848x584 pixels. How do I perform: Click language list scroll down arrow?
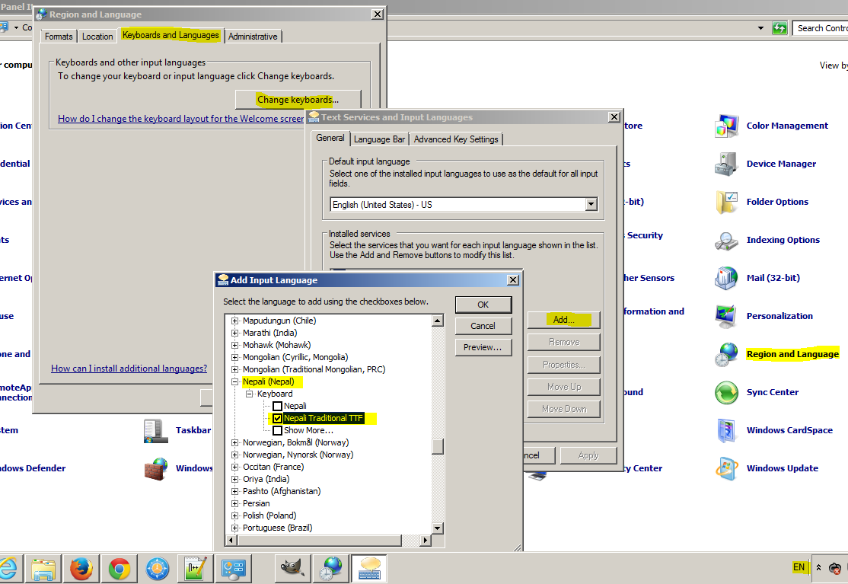(x=438, y=528)
